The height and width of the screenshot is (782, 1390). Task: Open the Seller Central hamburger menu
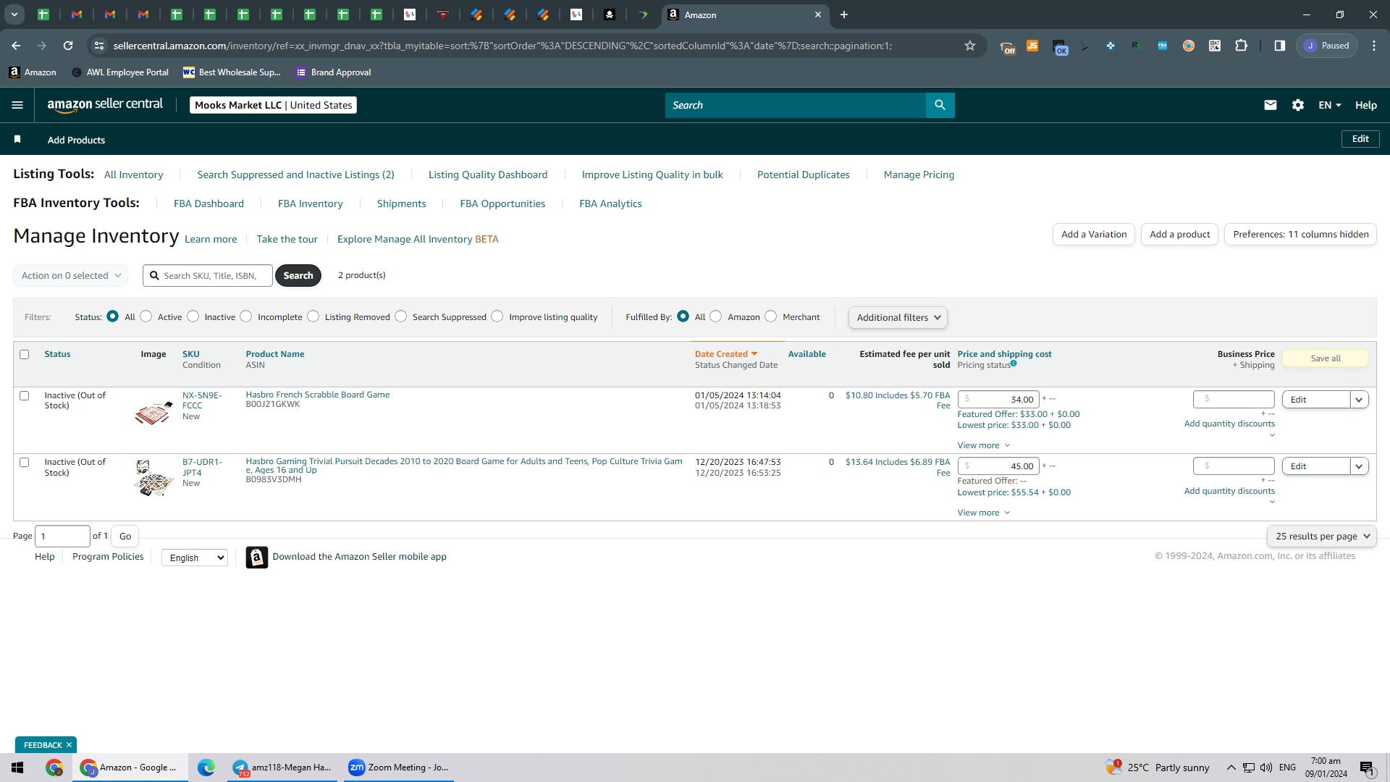17,105
